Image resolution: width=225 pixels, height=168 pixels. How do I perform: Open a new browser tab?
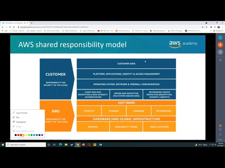(x=32, y=23)
